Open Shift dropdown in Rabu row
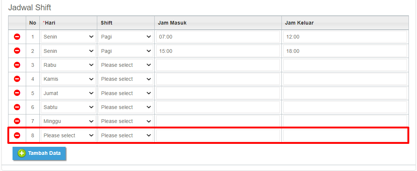The image size is (417, 171). [x=126, y=65]
